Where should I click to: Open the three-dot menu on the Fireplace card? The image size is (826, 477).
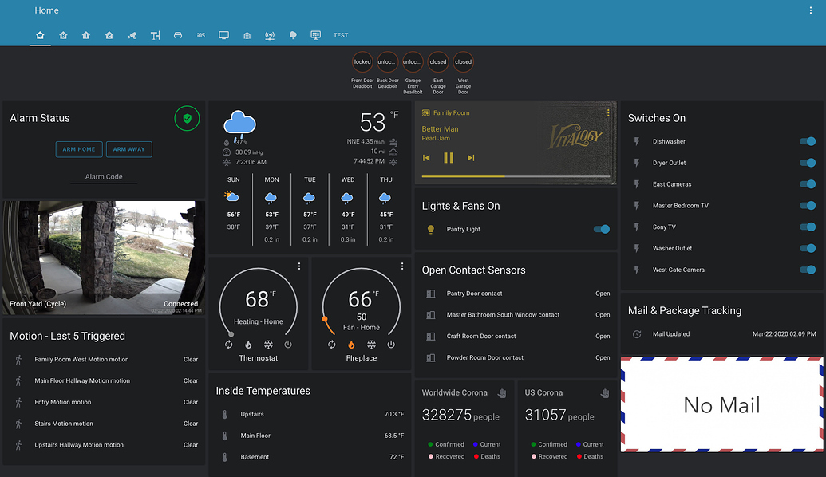click(401, 265)
